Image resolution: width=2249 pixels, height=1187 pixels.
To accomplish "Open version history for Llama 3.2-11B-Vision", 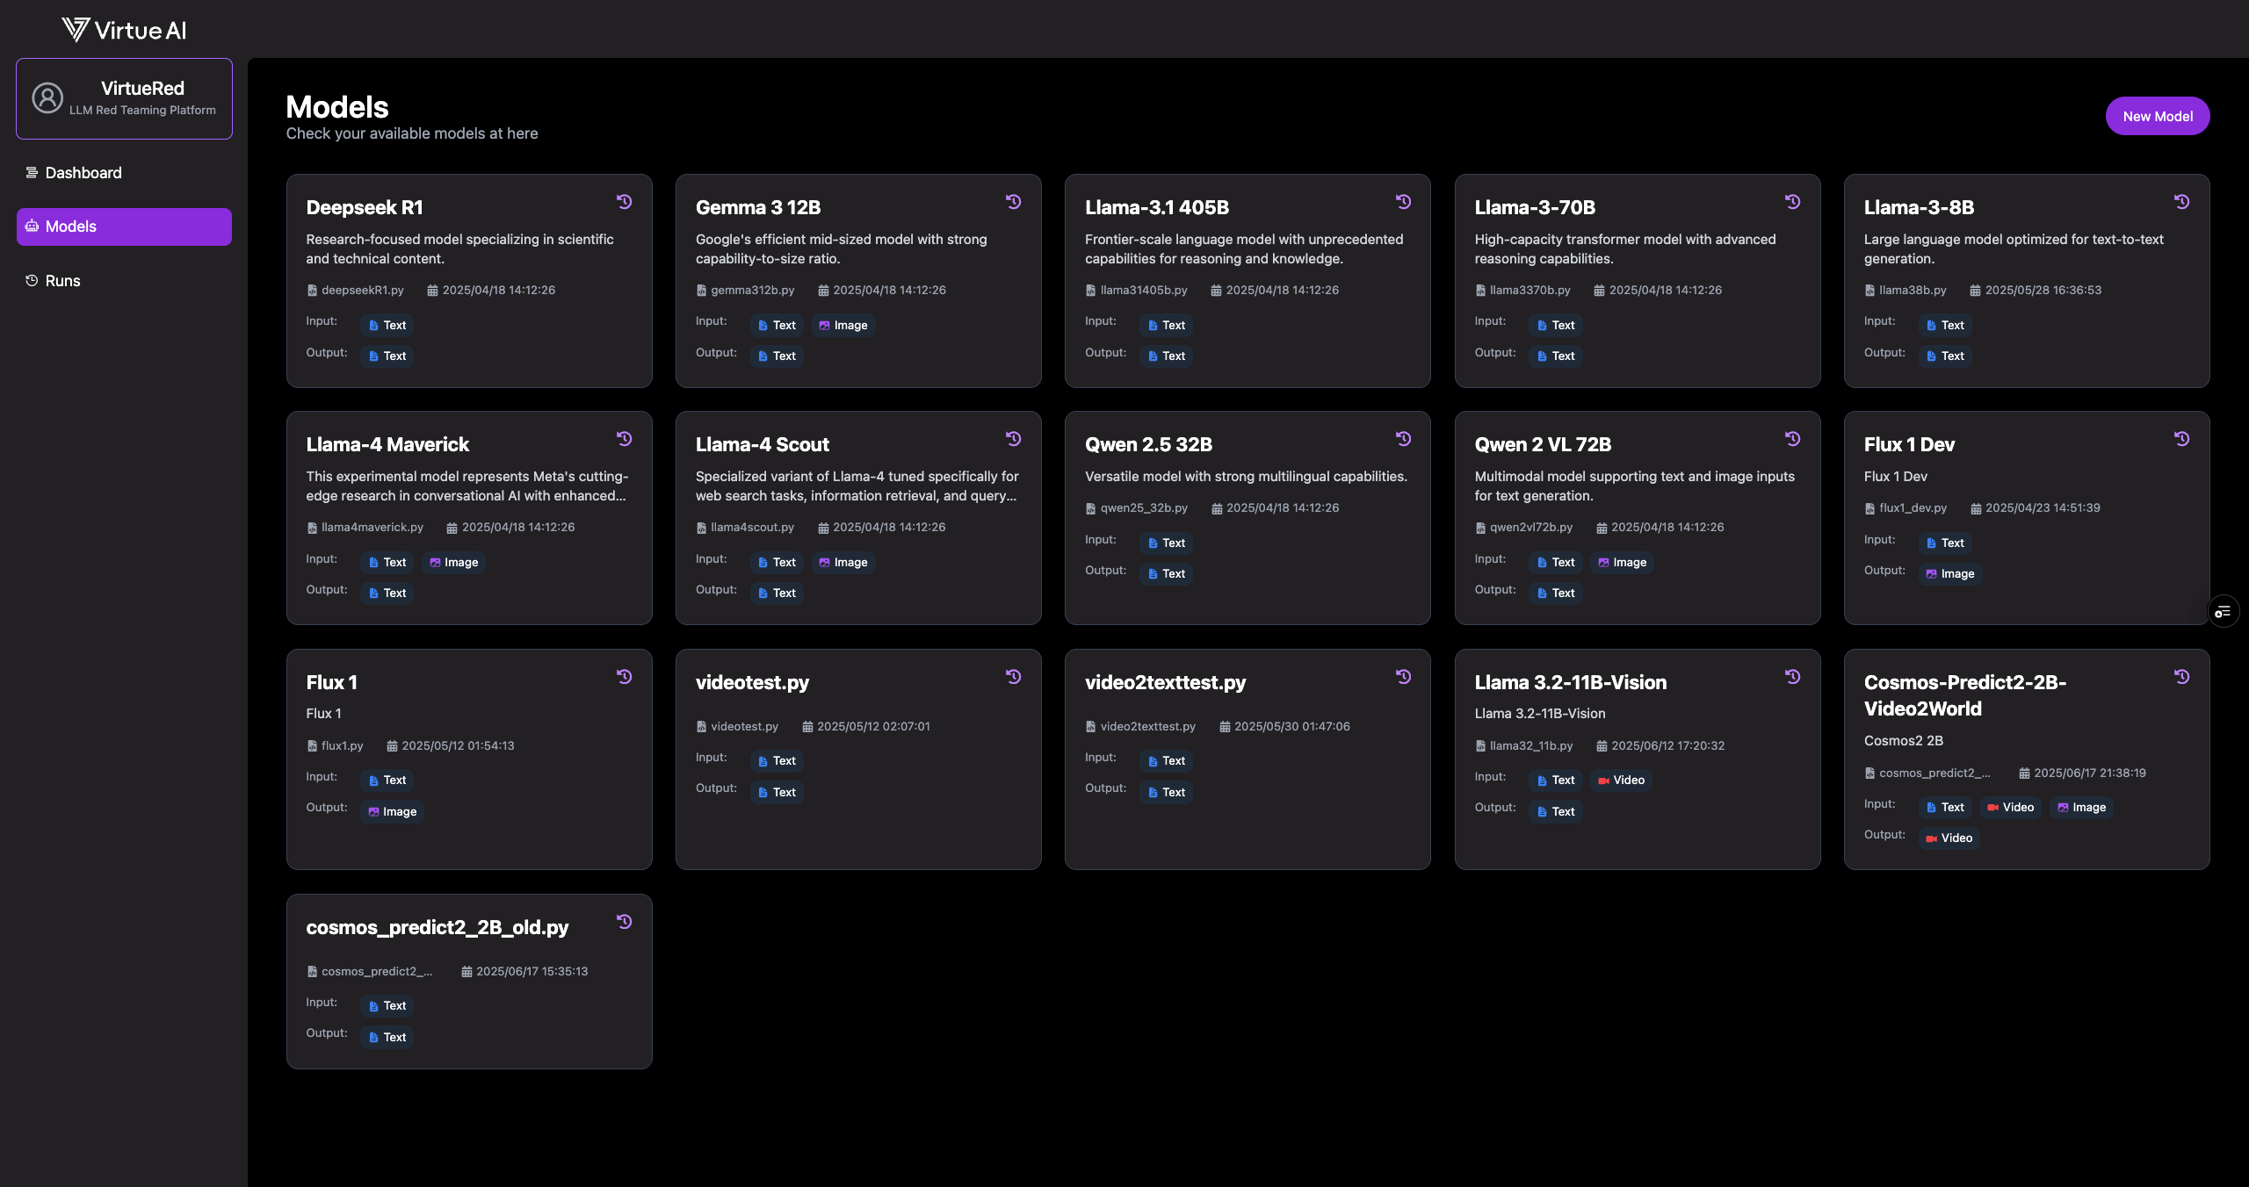I will (1792, 676).
